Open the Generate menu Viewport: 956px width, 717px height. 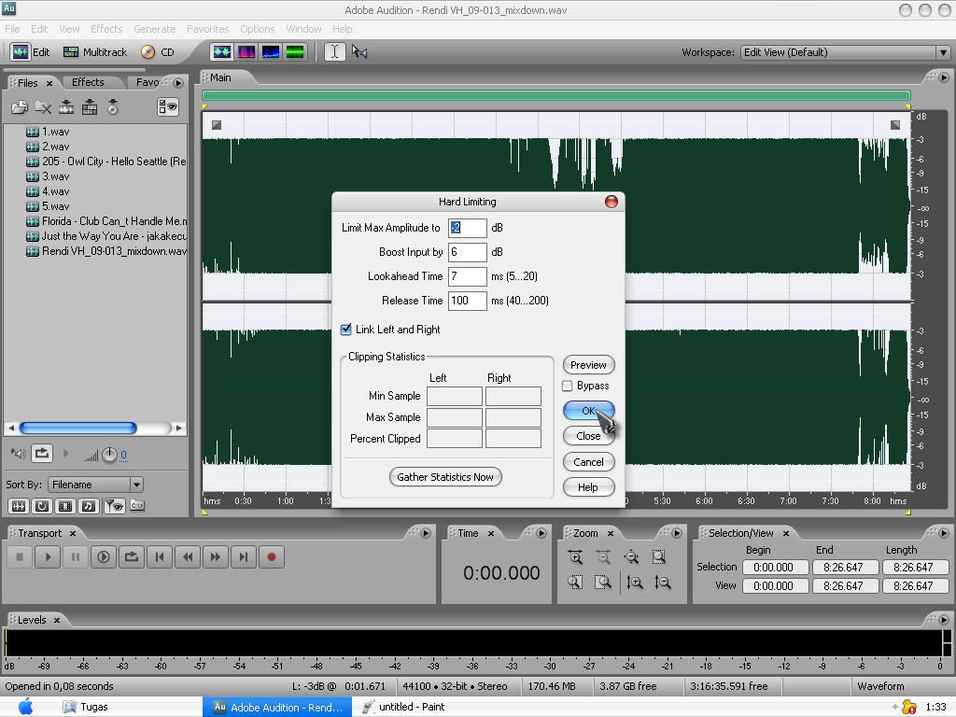point(154,29)
